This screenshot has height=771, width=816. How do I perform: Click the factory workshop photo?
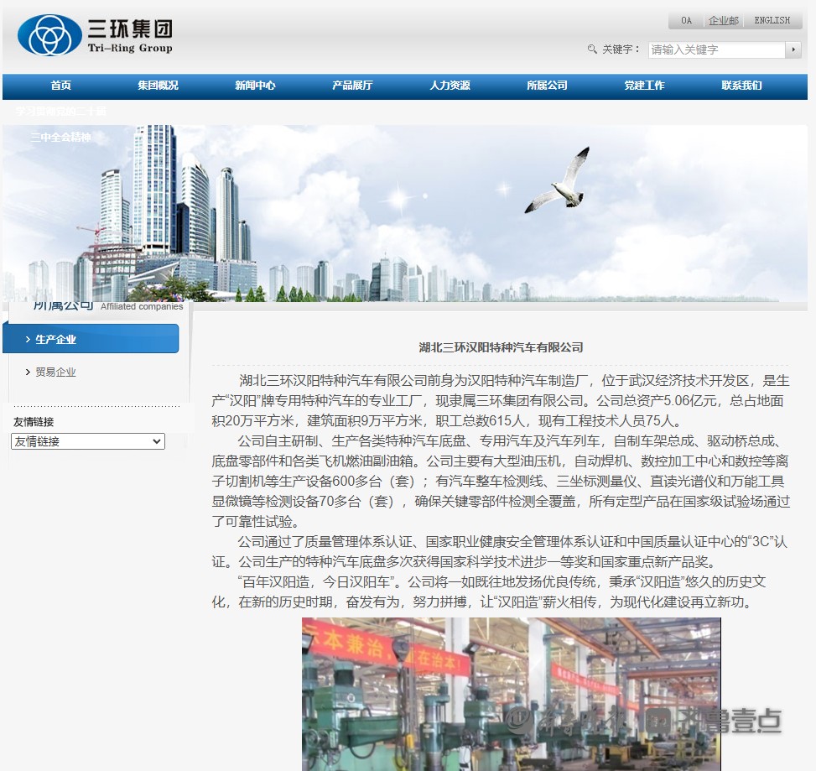tap(511, 694)
